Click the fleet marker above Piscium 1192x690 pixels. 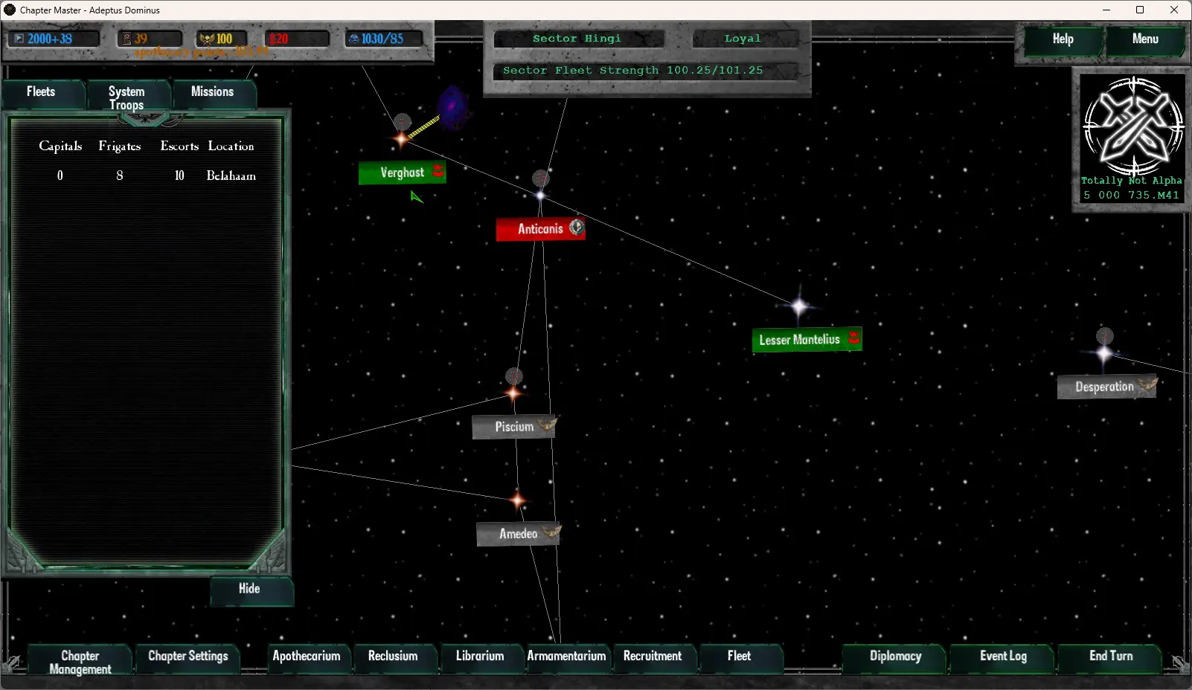pyautogui.click(x=514, y=376)
